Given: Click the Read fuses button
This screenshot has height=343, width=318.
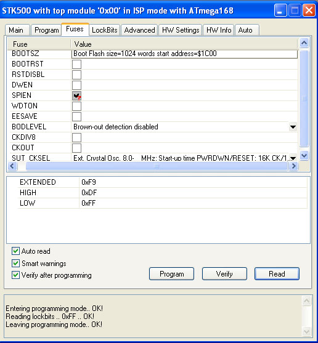Looking at the screenshot, I should point(277,274).
